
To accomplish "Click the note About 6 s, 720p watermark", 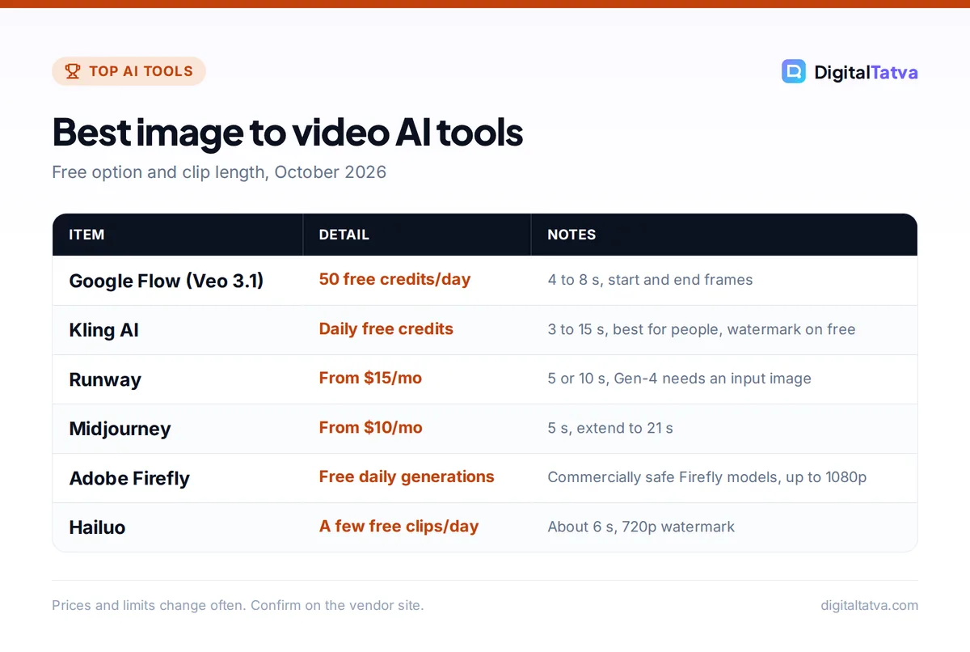I will 641,527.
